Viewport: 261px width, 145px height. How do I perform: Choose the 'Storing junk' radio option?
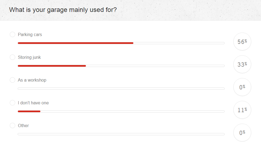click(x=12, y=57)
